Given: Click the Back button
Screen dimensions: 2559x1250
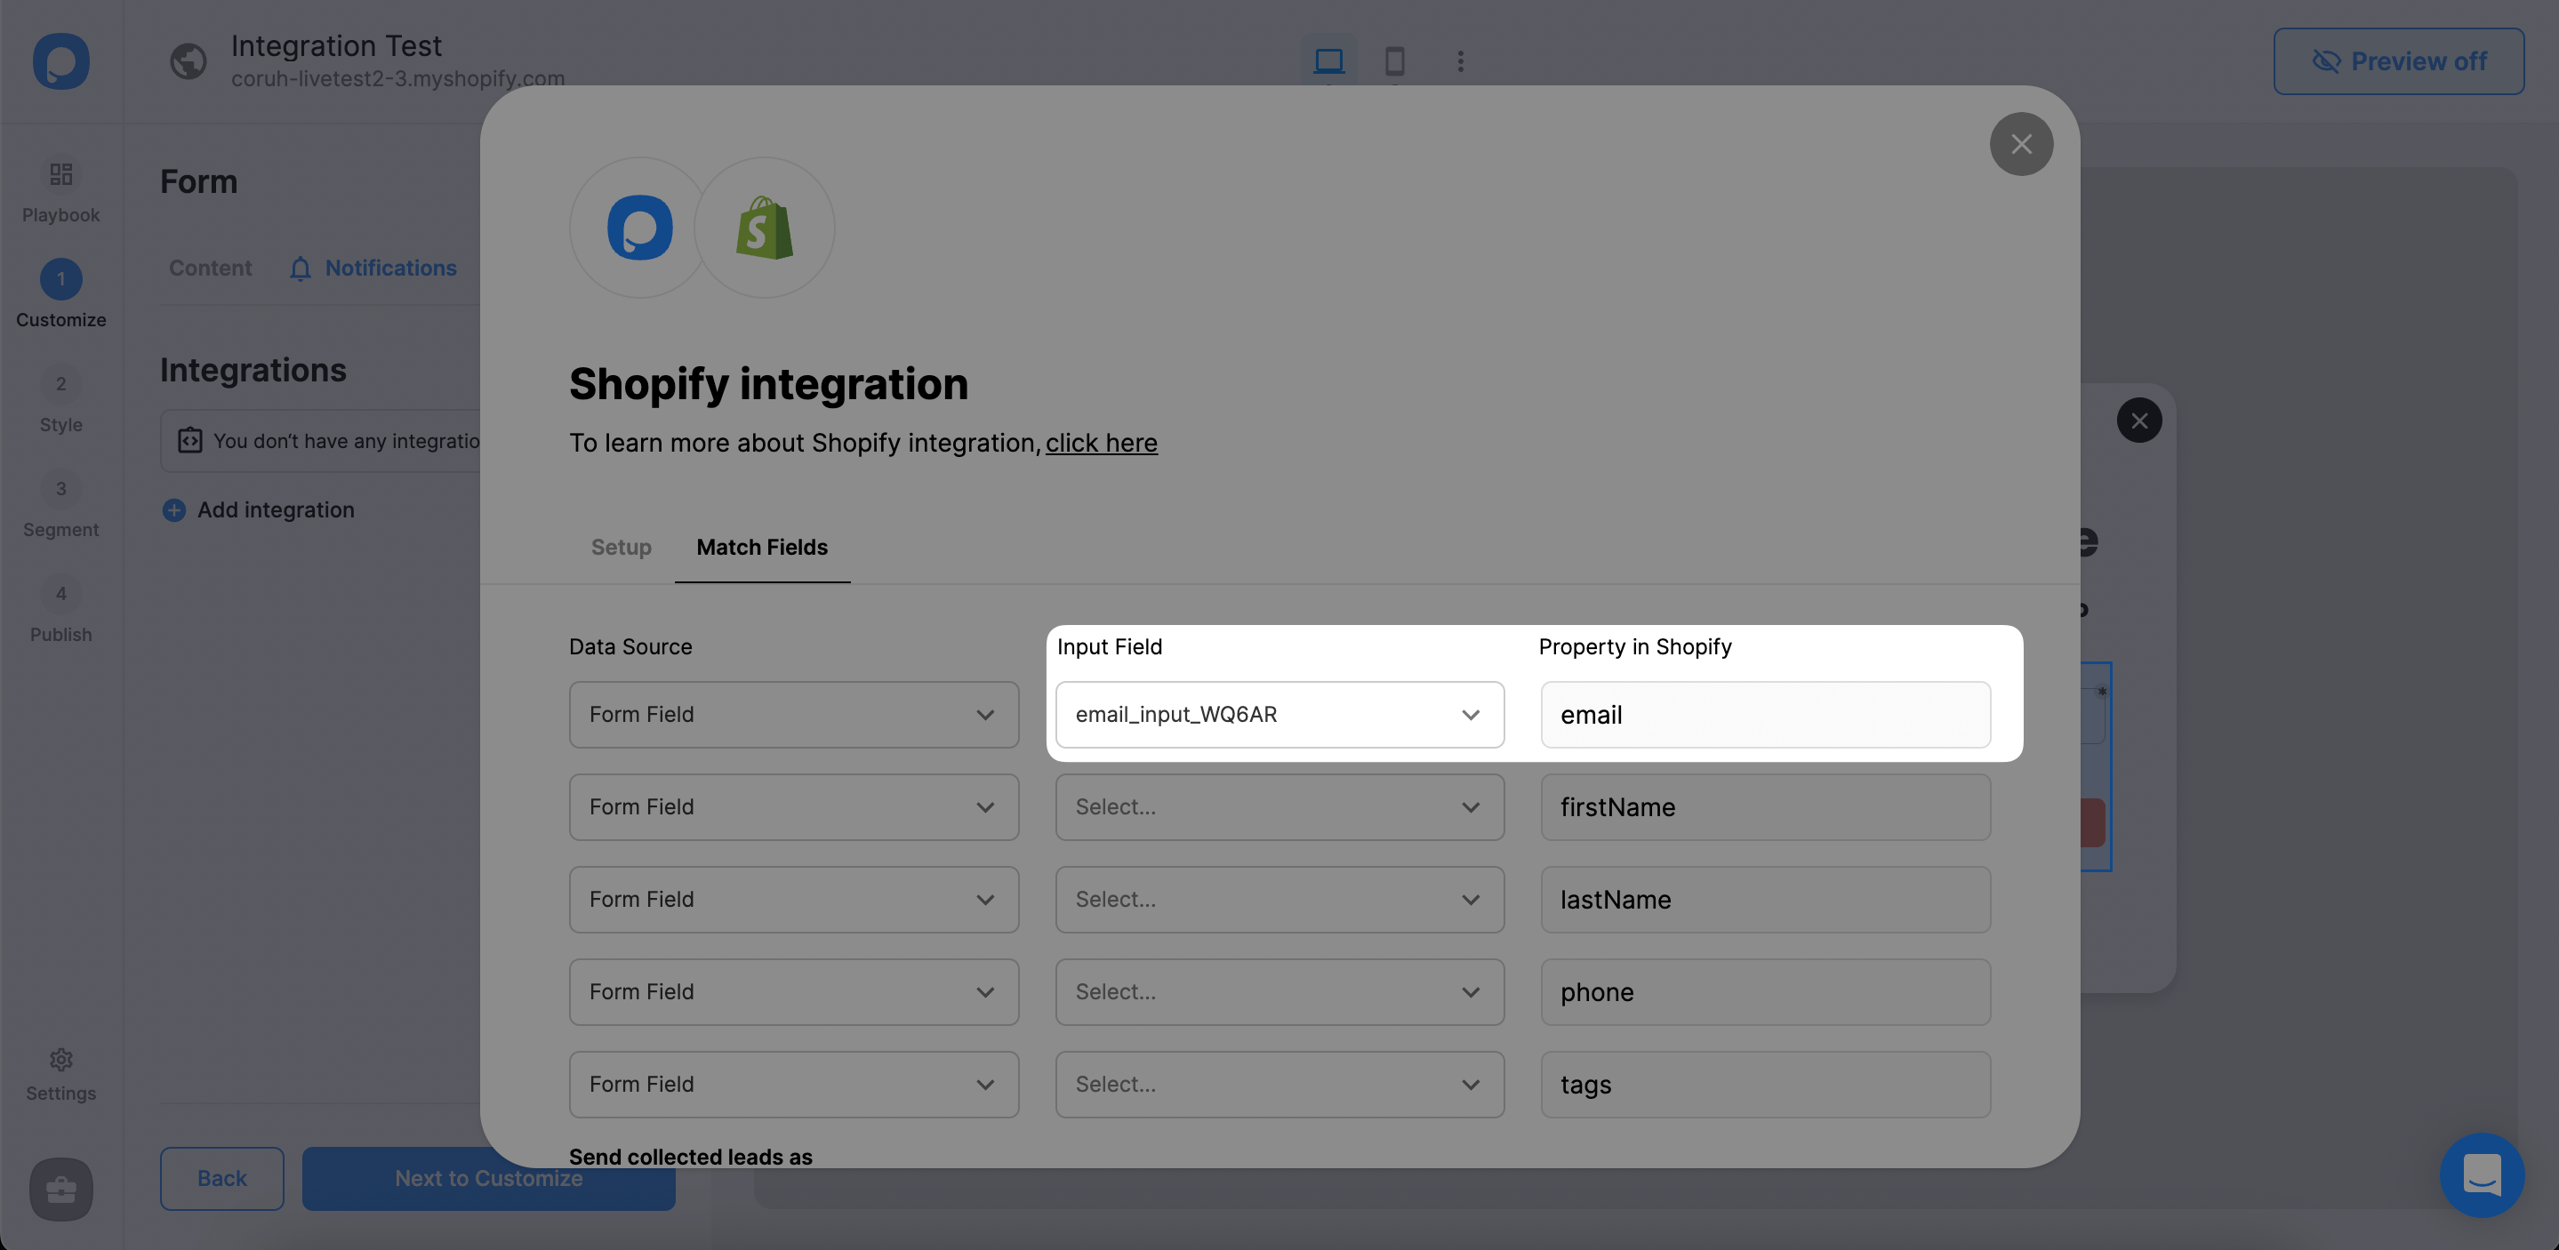Looking at the screenshot, I should tap(221, 1178).
